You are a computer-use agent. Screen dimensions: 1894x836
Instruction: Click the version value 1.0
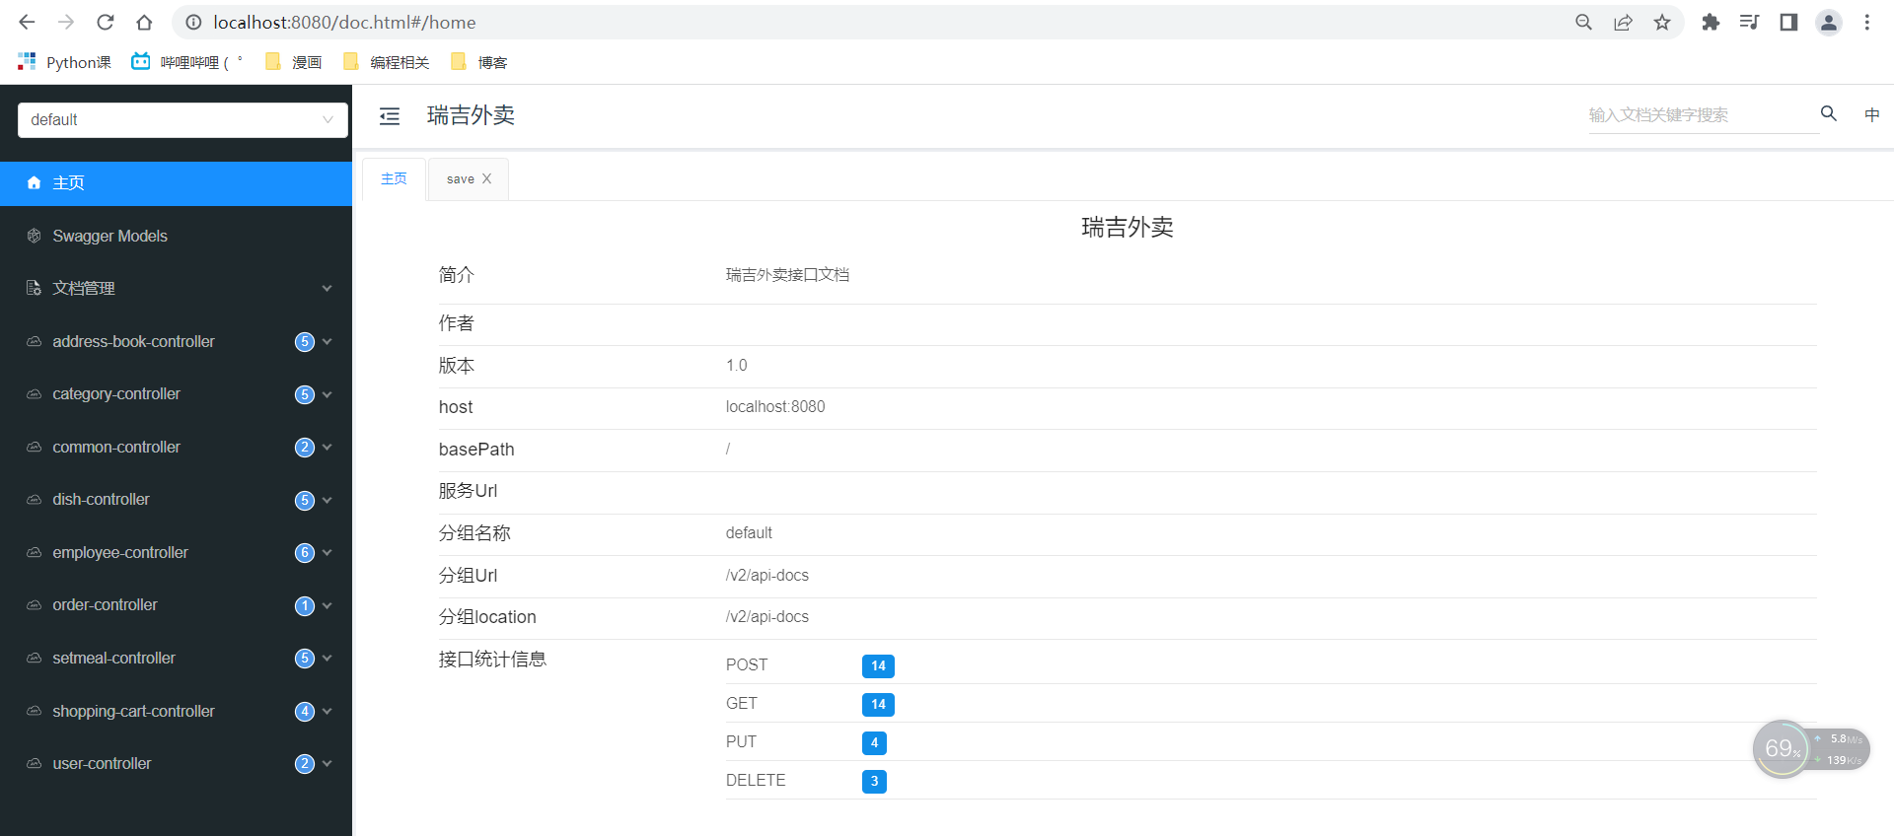tap(737, 365)
